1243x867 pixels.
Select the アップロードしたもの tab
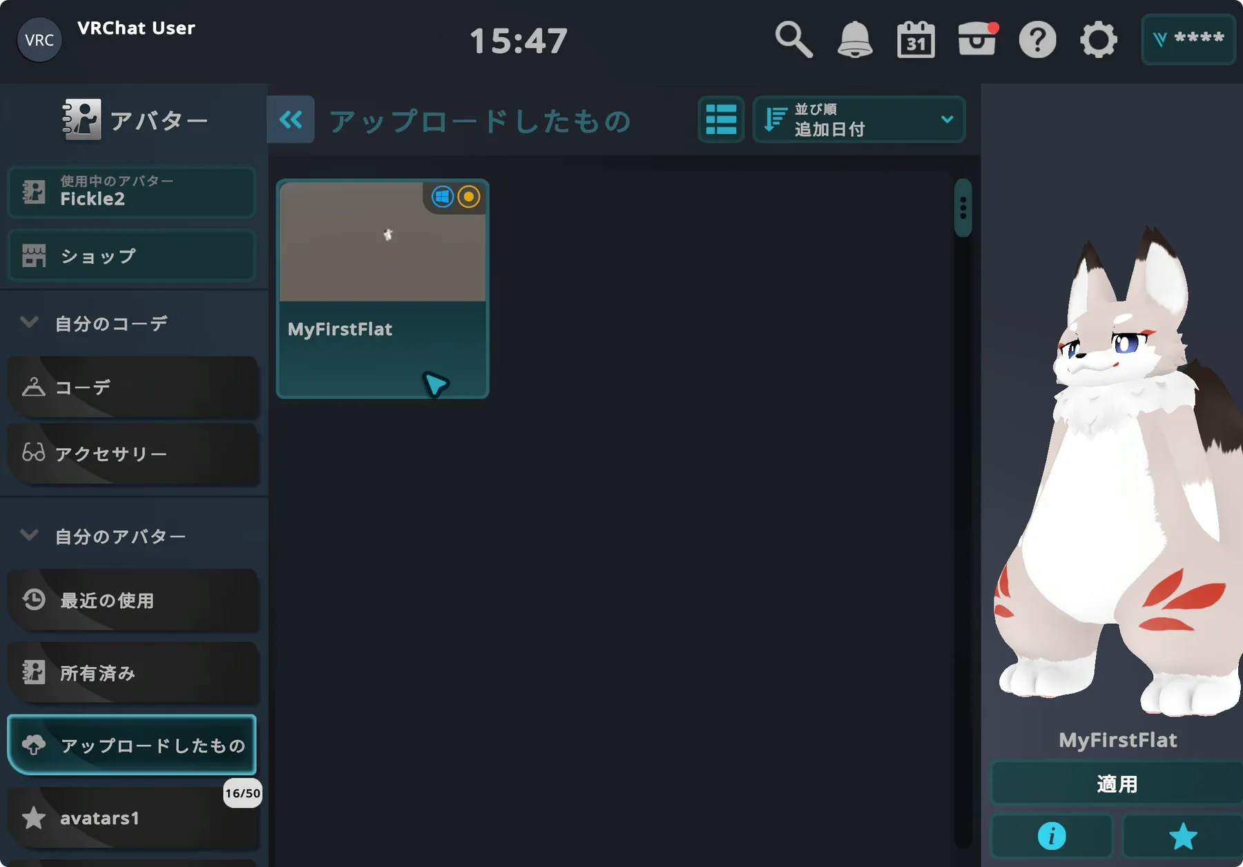pos(132,745)
